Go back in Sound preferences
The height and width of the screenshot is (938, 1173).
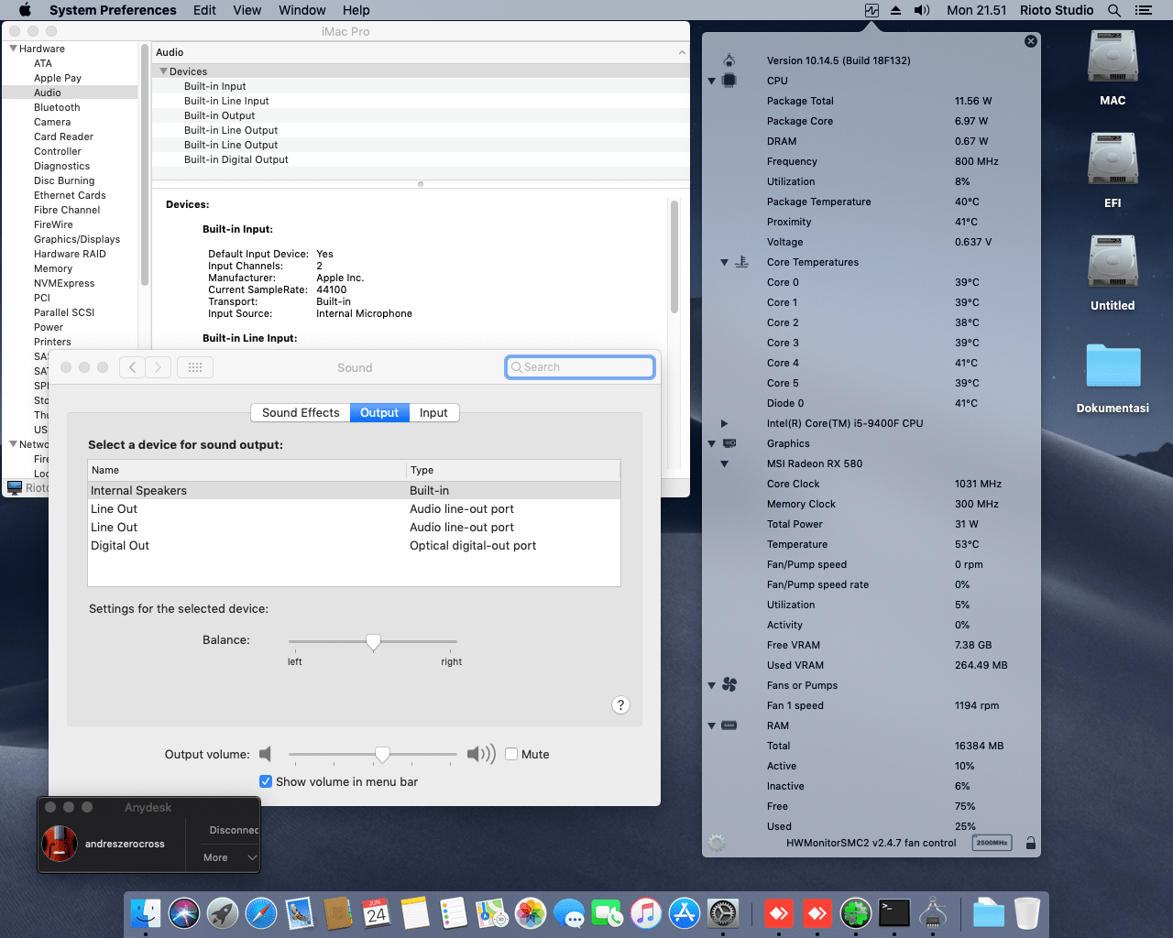click(133, 367)
